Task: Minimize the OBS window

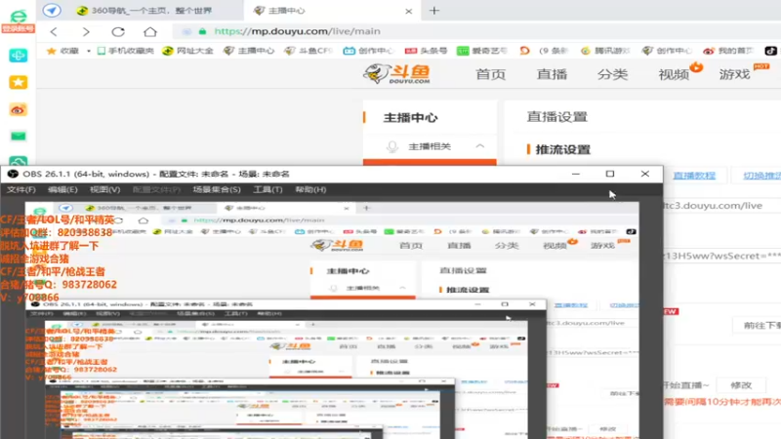Action: pyautogui.click(x=576, y=174)
